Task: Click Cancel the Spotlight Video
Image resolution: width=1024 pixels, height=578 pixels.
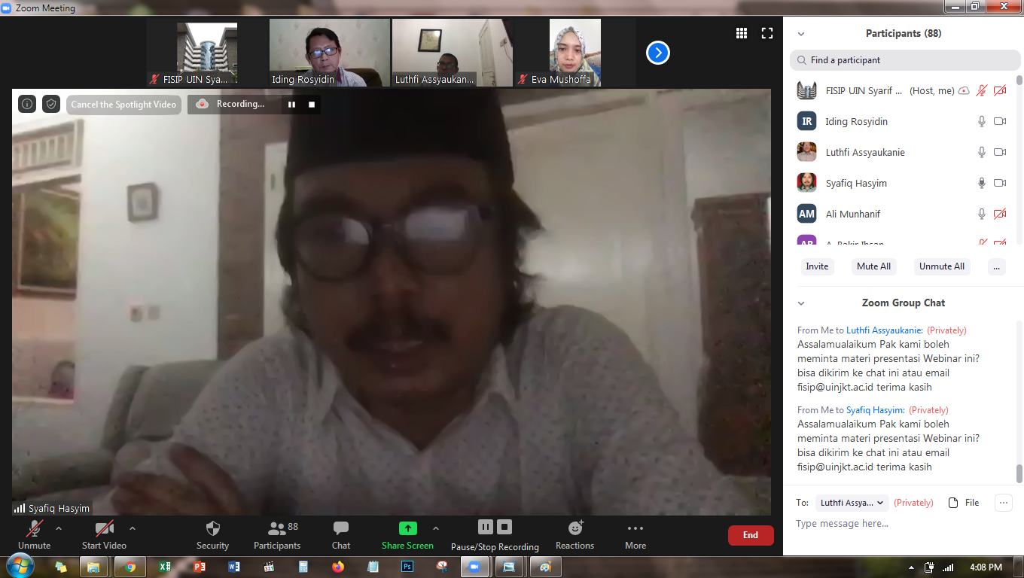Action: click(x=123, y=105)
